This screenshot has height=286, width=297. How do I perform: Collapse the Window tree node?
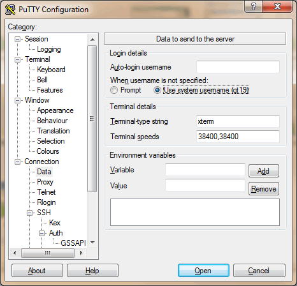(x=17, y=100)
